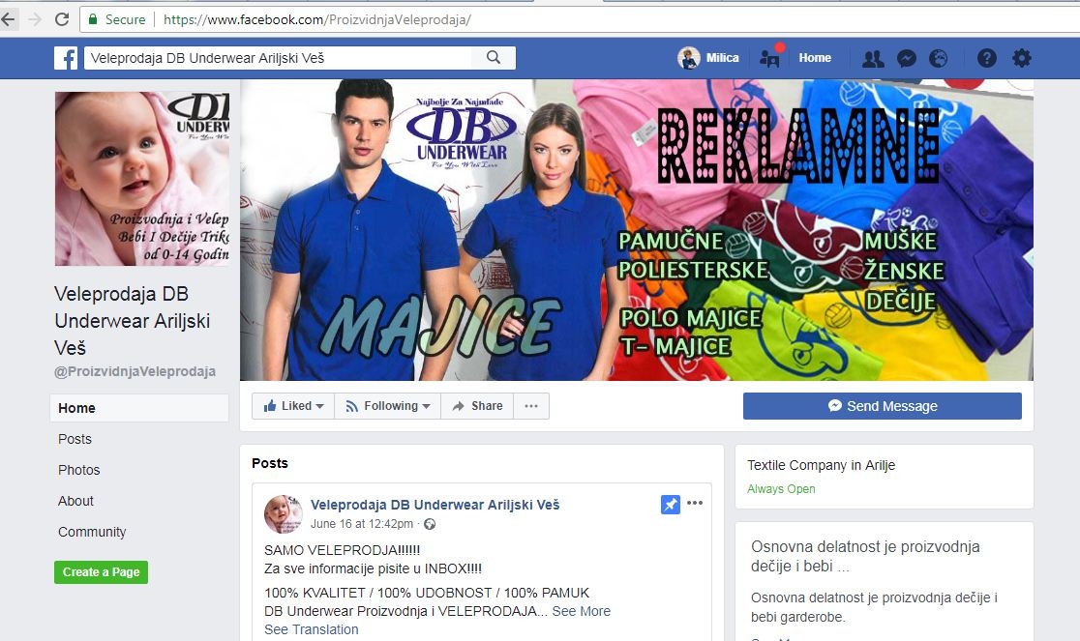
Task: Open the page's more options ellipsis button
Action: click(530, 406)
